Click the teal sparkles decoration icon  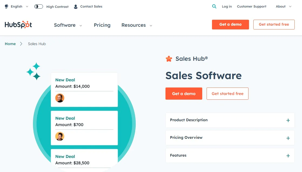pos(34,71)
